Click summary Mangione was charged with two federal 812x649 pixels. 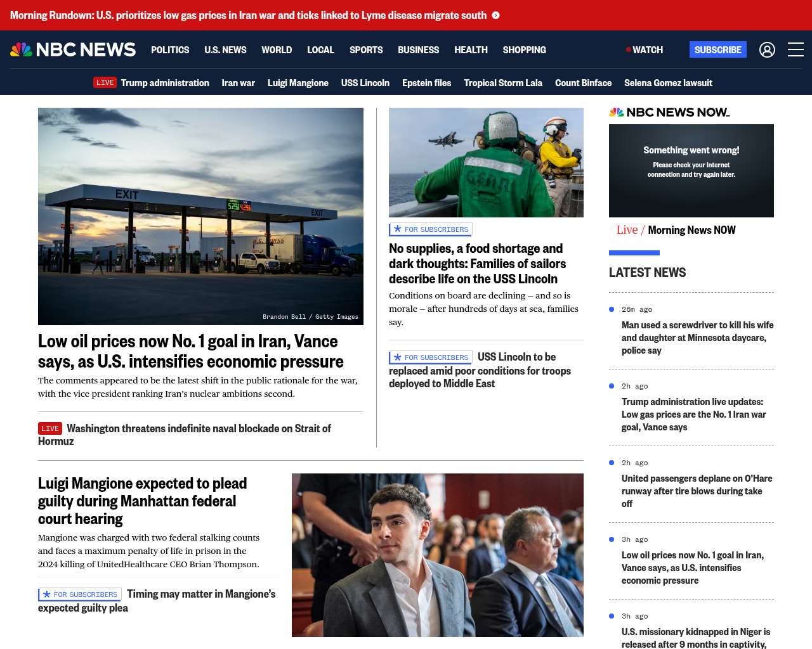coord(149,551)
